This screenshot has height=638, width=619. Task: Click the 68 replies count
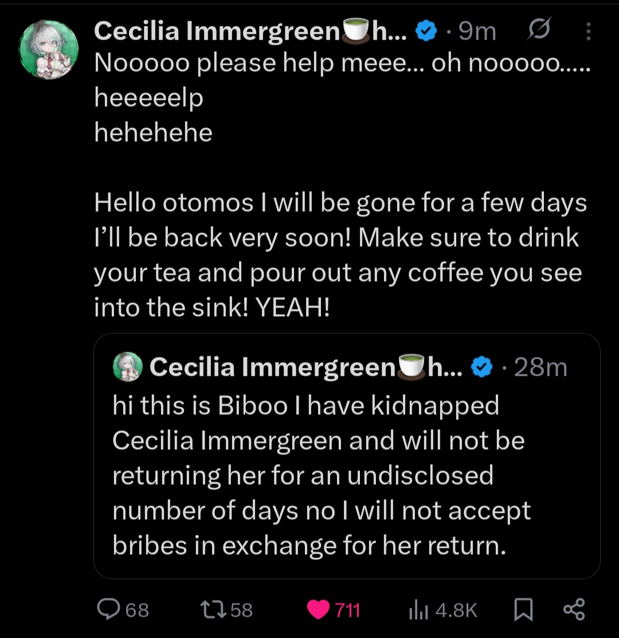[x=137, y=610]
